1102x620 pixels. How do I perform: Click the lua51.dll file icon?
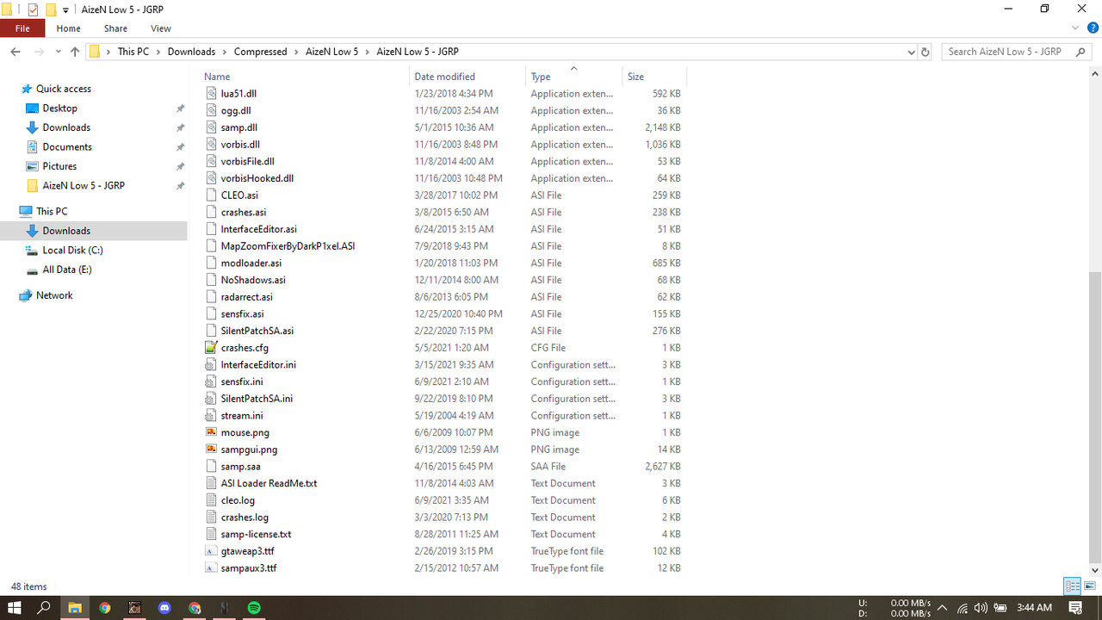click(212, 93)
